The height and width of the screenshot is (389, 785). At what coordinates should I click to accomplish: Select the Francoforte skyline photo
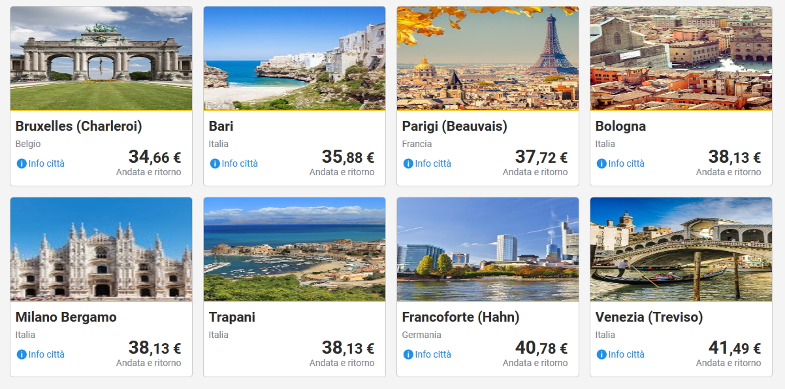click(x=488, y=249)
